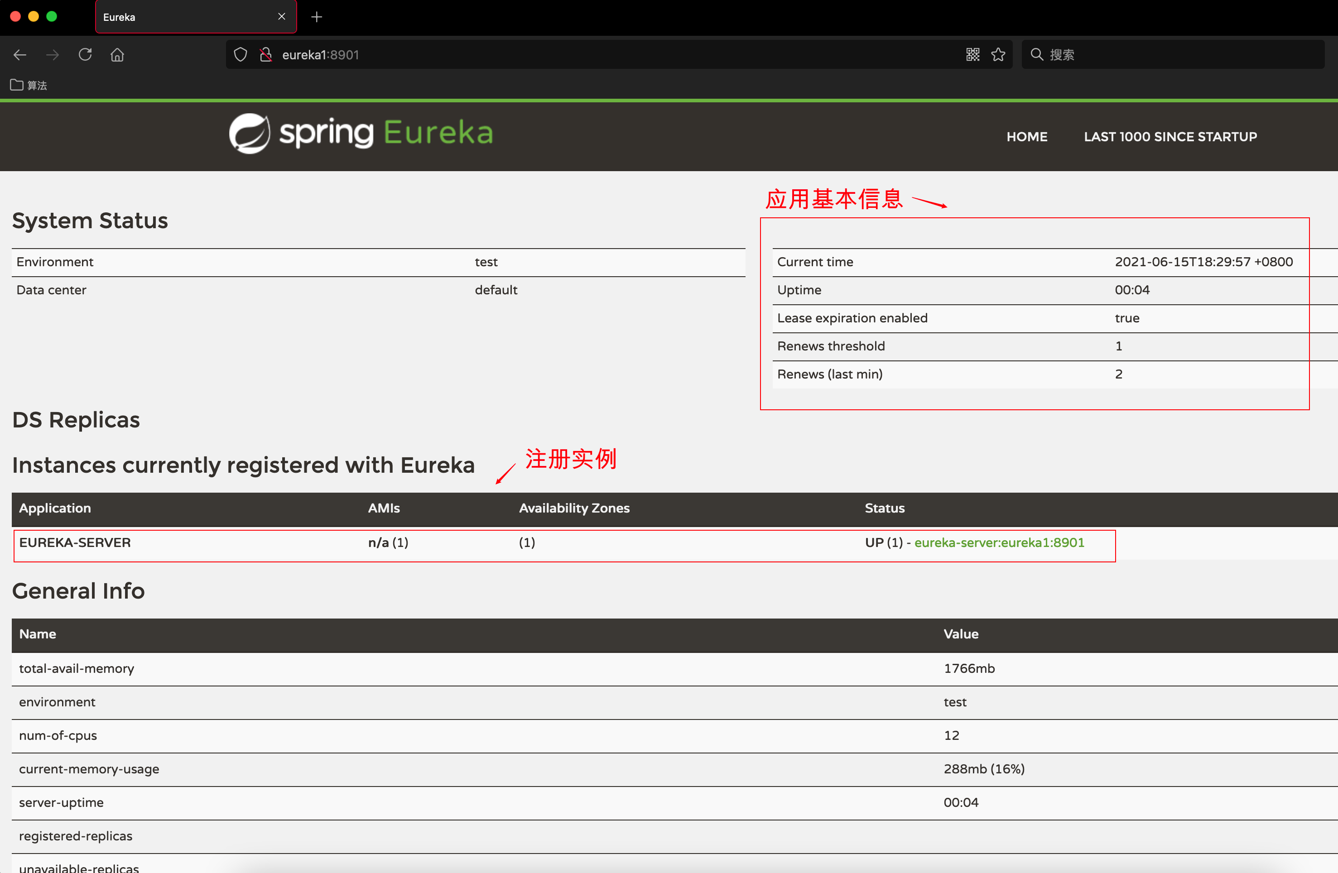Click the EUREKA-SERVER application row

(x=75, y=542)
